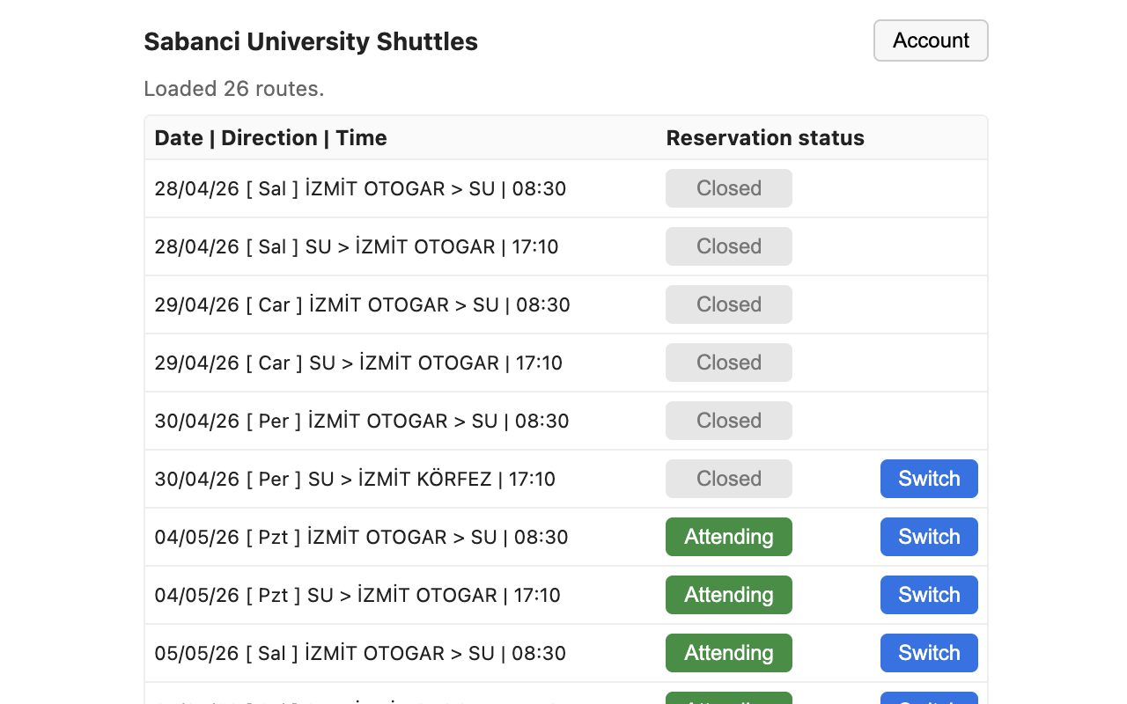Toggle Attending status for 05/05/26 08:30 shuttle

tap(729, 653)
